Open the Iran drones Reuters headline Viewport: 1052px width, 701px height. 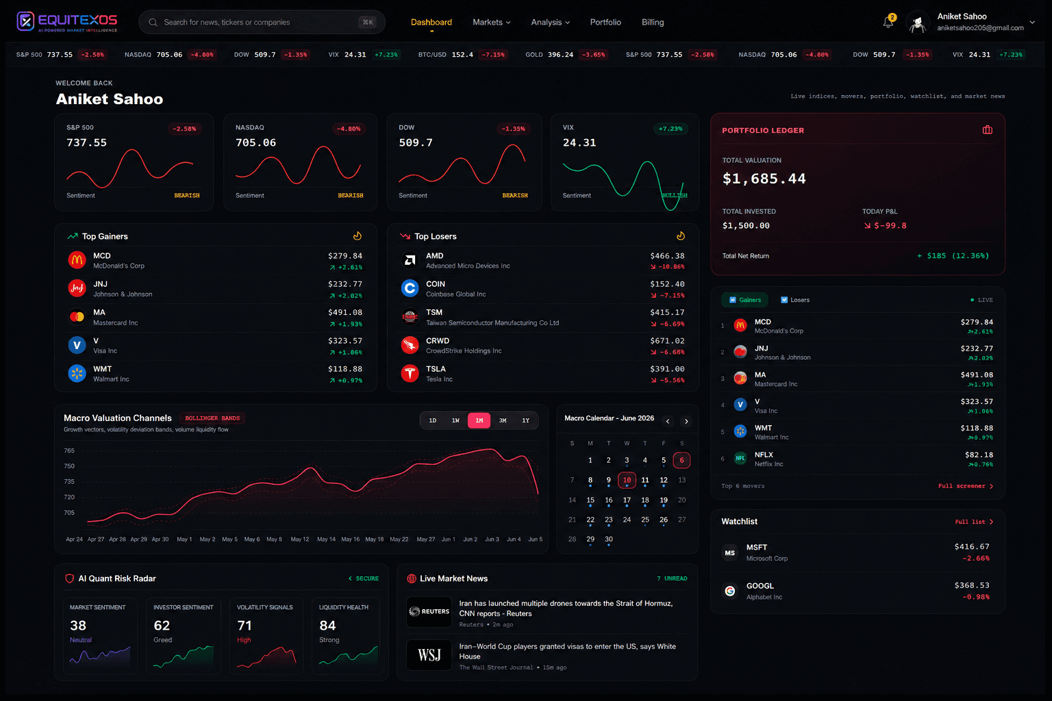(566, 609)
